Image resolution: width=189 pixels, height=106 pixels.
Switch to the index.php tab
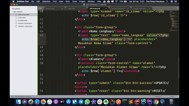pos(71,9)
